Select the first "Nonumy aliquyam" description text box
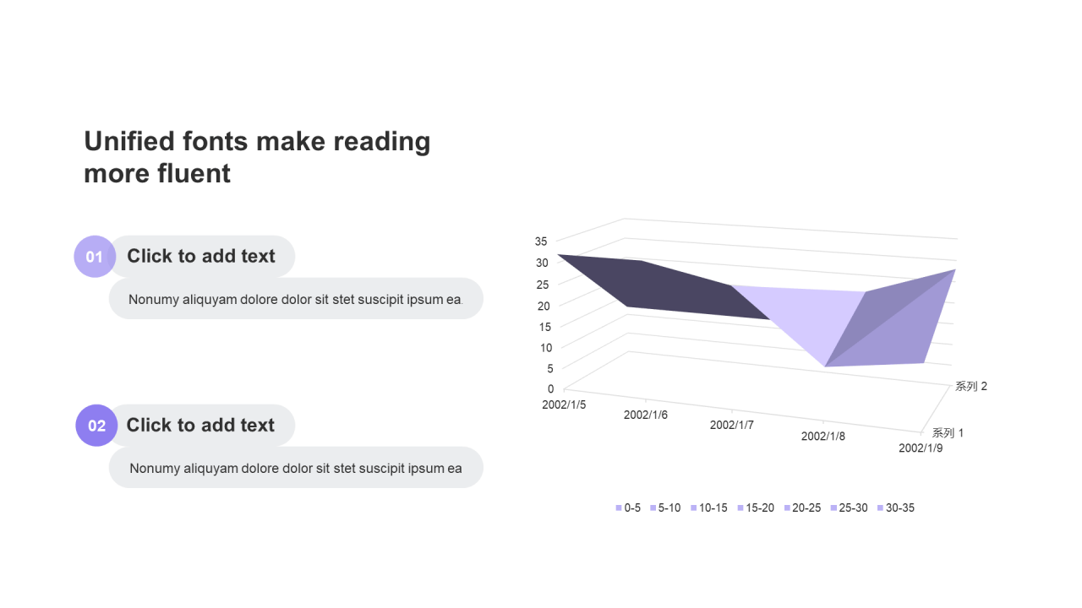Screen dimensions: 1082x608 click(x=295, y=299)
